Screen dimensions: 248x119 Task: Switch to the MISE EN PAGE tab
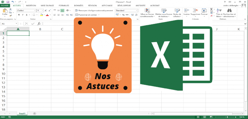pos(47,6)
